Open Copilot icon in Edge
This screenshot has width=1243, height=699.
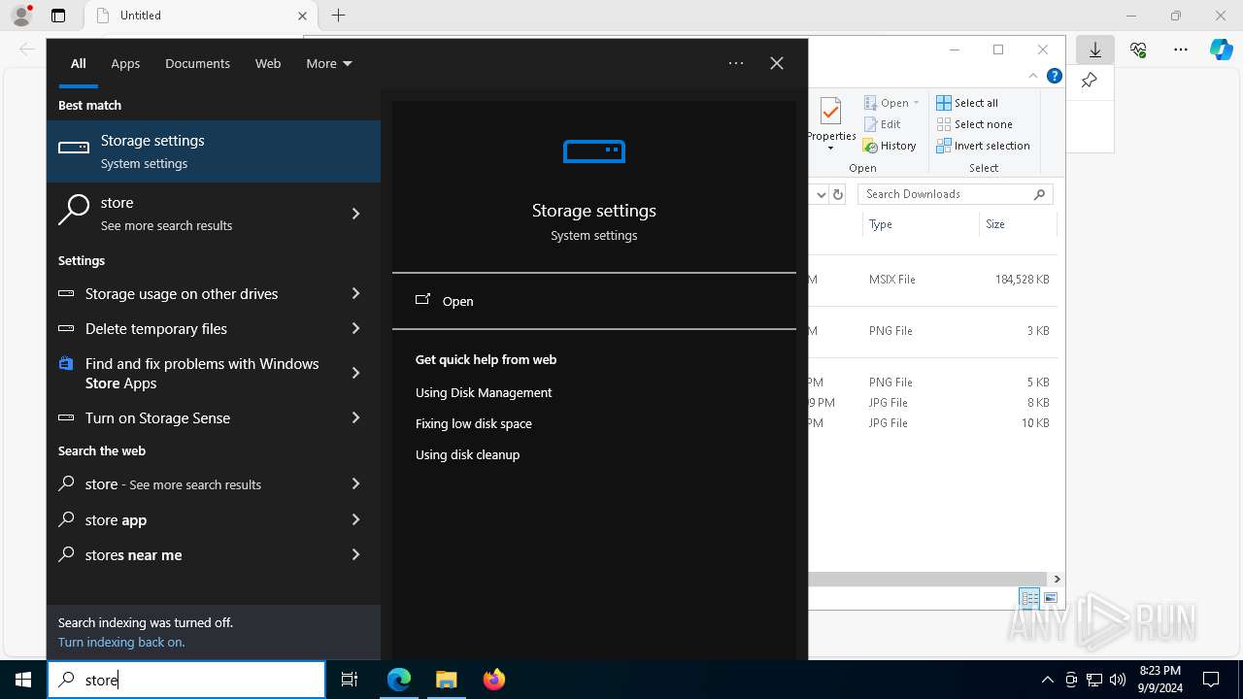point(1221,50)
